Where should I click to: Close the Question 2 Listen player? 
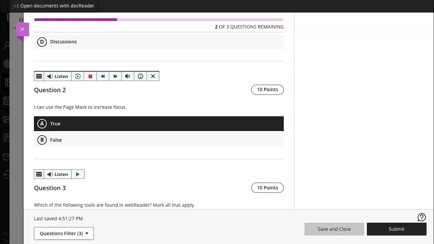(153, 76)
